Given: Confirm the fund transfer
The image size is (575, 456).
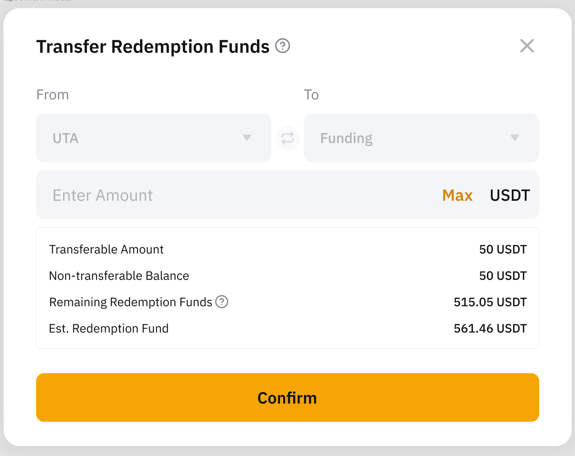Looking at the screenshot, I should 287,397.
